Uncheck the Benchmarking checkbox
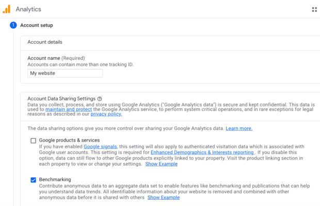The width and height of the screenshot is (320, 206). [x=34, y=180]
